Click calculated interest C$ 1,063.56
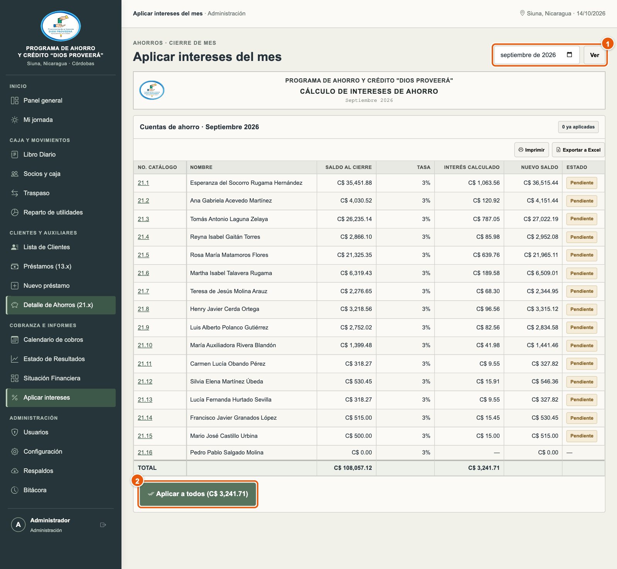The image size is (617, 569). [x=484, y=183]
